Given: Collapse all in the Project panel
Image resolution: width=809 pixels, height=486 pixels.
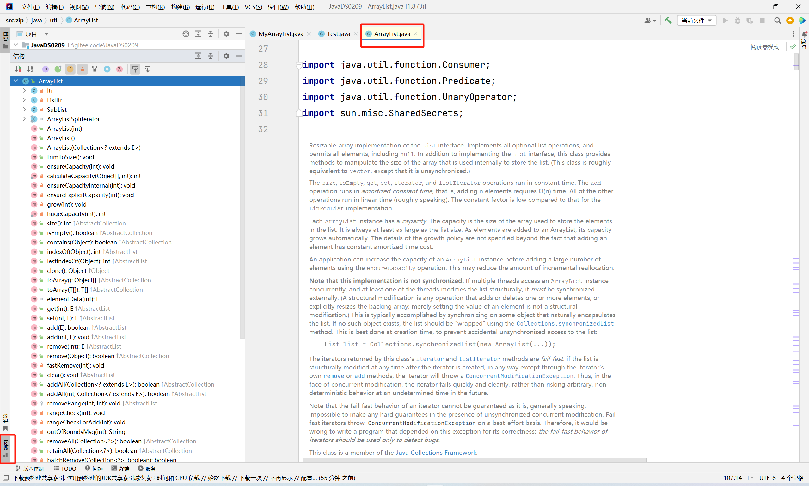Looking at the screenshot, I should click(x=211, y=34).
